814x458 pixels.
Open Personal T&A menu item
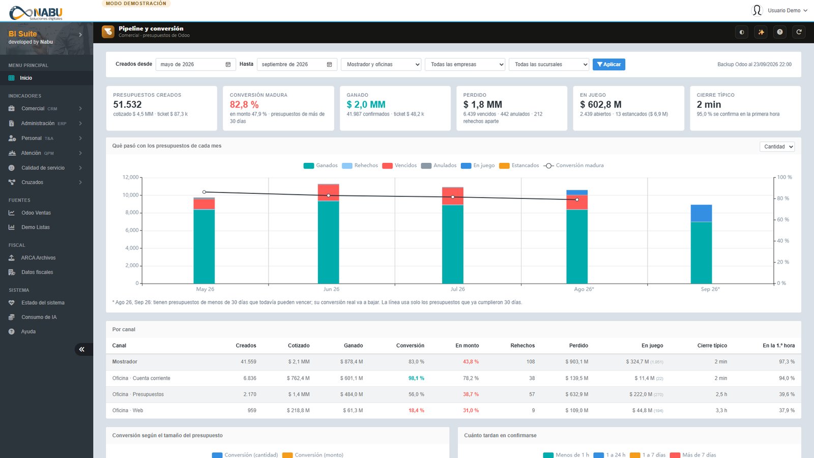pyautogui.click(x=46, y=138)
